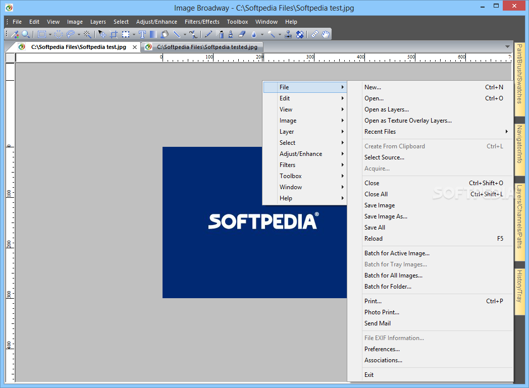The height and width of the screenshot is (388, 529).
Task: Select the Ellipse selection tool
Action: click(58, 34)
